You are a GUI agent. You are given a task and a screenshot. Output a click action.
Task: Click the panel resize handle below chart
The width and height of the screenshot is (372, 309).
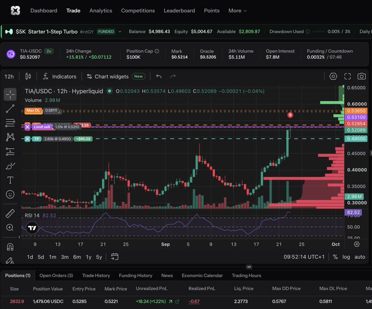(249, 267)
